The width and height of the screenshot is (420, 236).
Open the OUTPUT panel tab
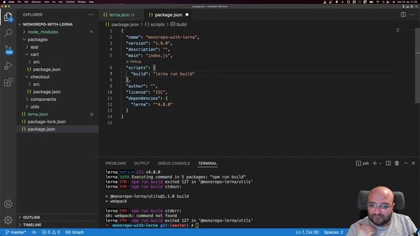click(x=142, y=163)
